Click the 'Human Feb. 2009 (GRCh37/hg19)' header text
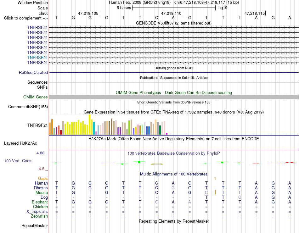Screen dimensions: 299x233 point(139,3)
